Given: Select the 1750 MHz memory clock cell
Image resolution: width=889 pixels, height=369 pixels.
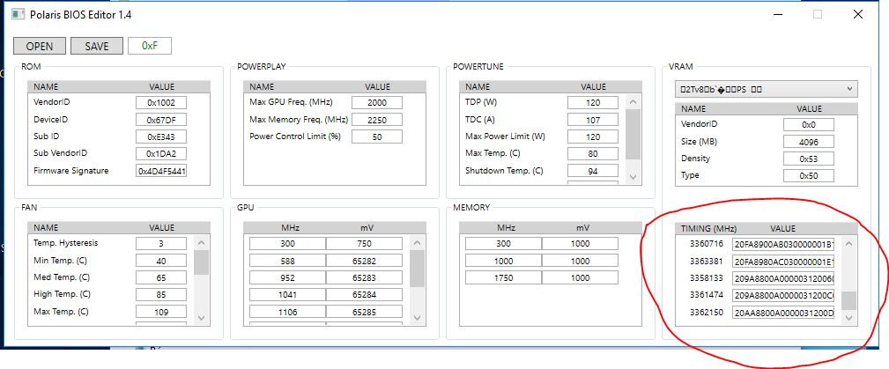Looking at the screenshot, I should point(503,277).
